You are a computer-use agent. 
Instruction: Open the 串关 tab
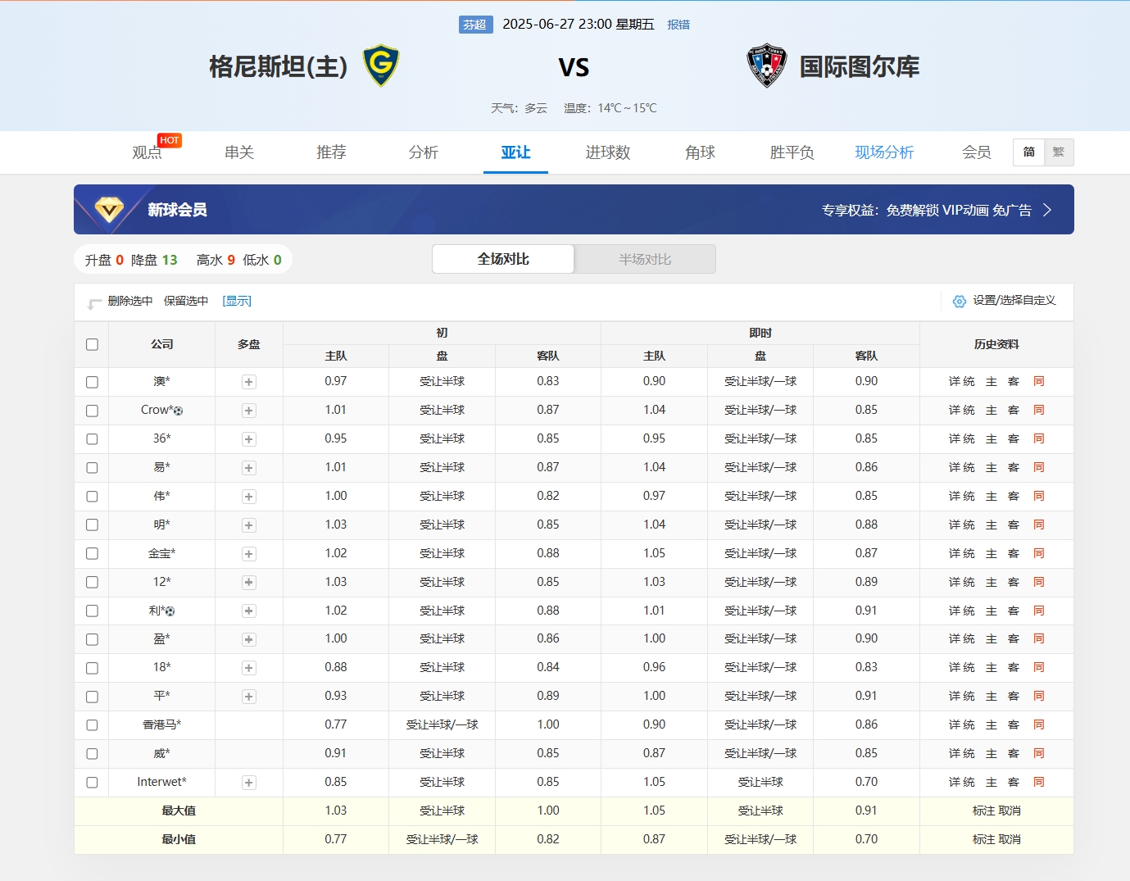(x=239, y=152)
